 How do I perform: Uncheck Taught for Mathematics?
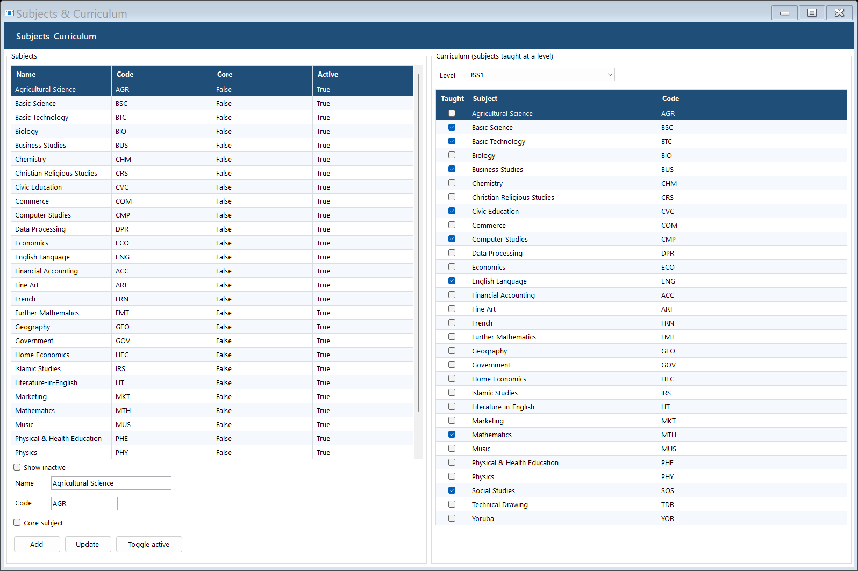pyautogui.click(x=452, y=435)
